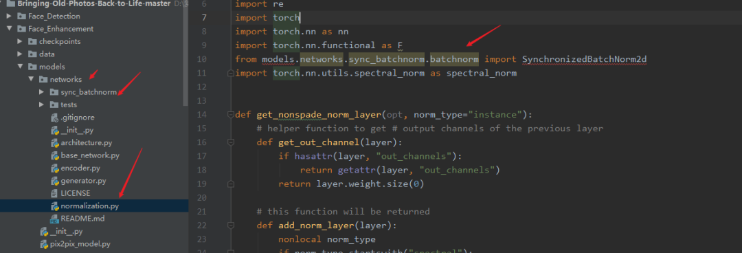Viewport: 742px width, 253px height.
Task: Expand the data folder arrow
Action: click(20, 54)
